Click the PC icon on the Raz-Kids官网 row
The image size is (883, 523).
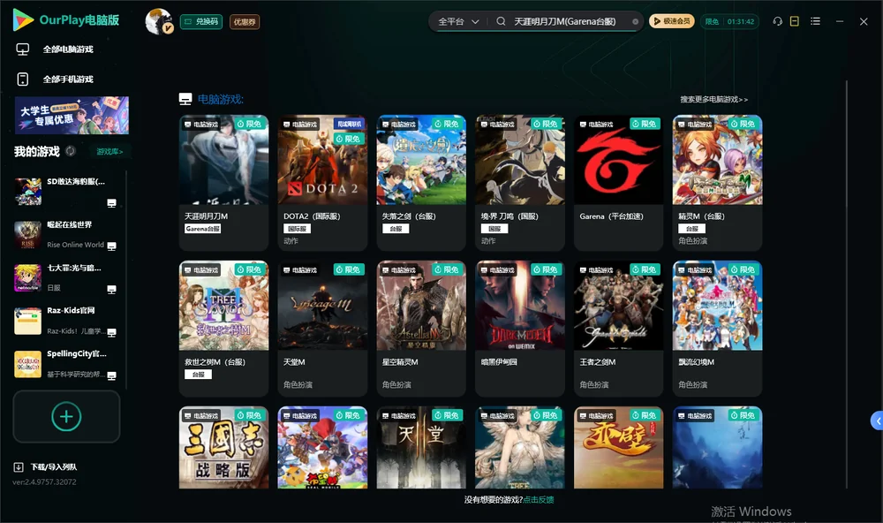coord(111,332)
